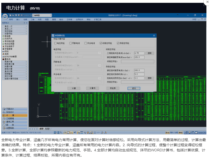The width and height of the screenshot is (209, 158).
Task: Open 系统设计 panel category
Action: point(15,112)
